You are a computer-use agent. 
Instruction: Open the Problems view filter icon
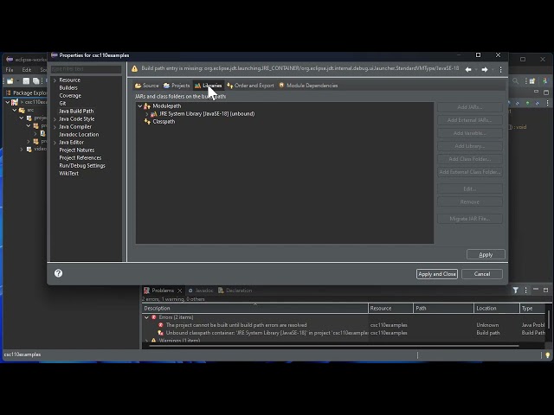[x=516, y=290]
